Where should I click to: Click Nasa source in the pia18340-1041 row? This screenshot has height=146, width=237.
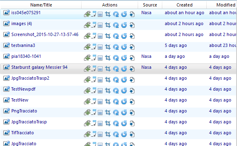146,56
